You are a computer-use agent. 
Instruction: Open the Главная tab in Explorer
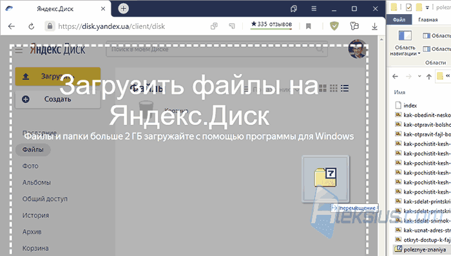pos(428,19)
